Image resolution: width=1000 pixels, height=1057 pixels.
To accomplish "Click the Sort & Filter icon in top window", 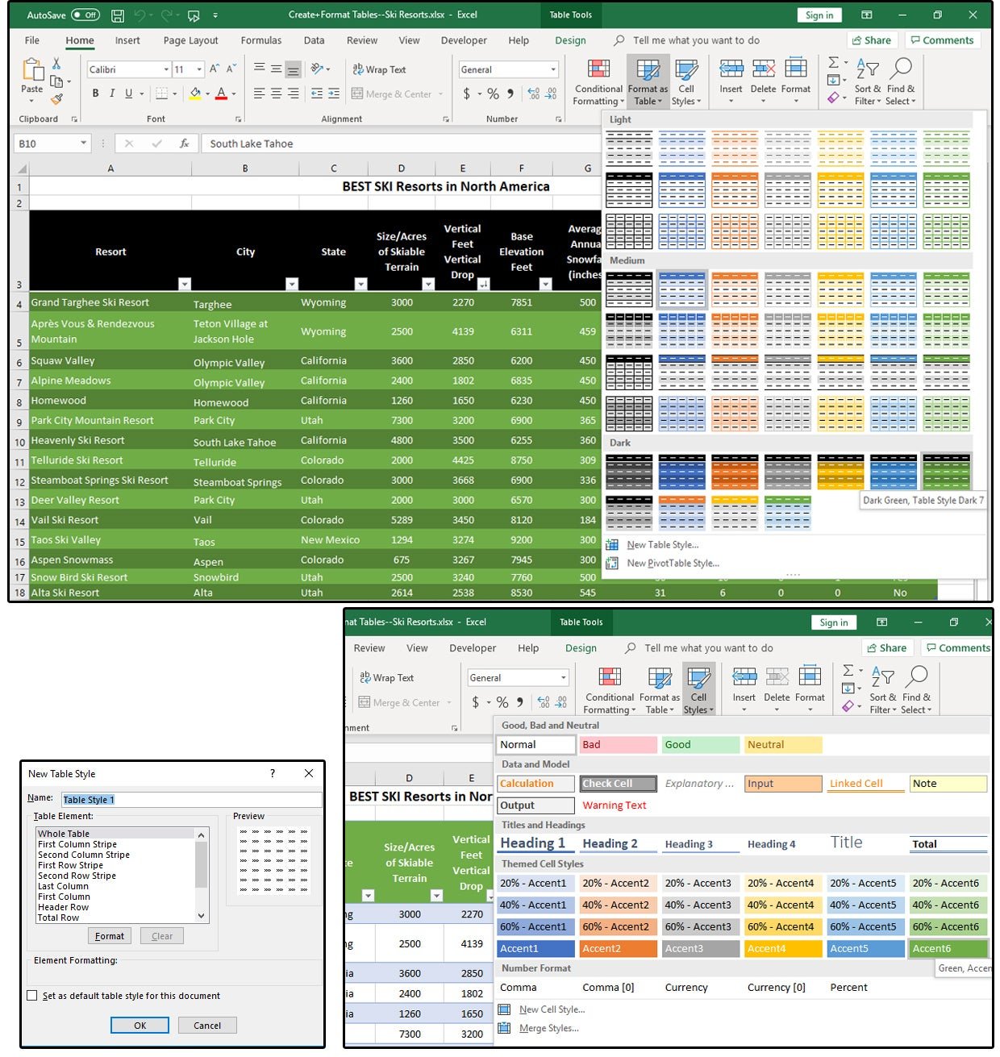I will click(x=867, y=69).
